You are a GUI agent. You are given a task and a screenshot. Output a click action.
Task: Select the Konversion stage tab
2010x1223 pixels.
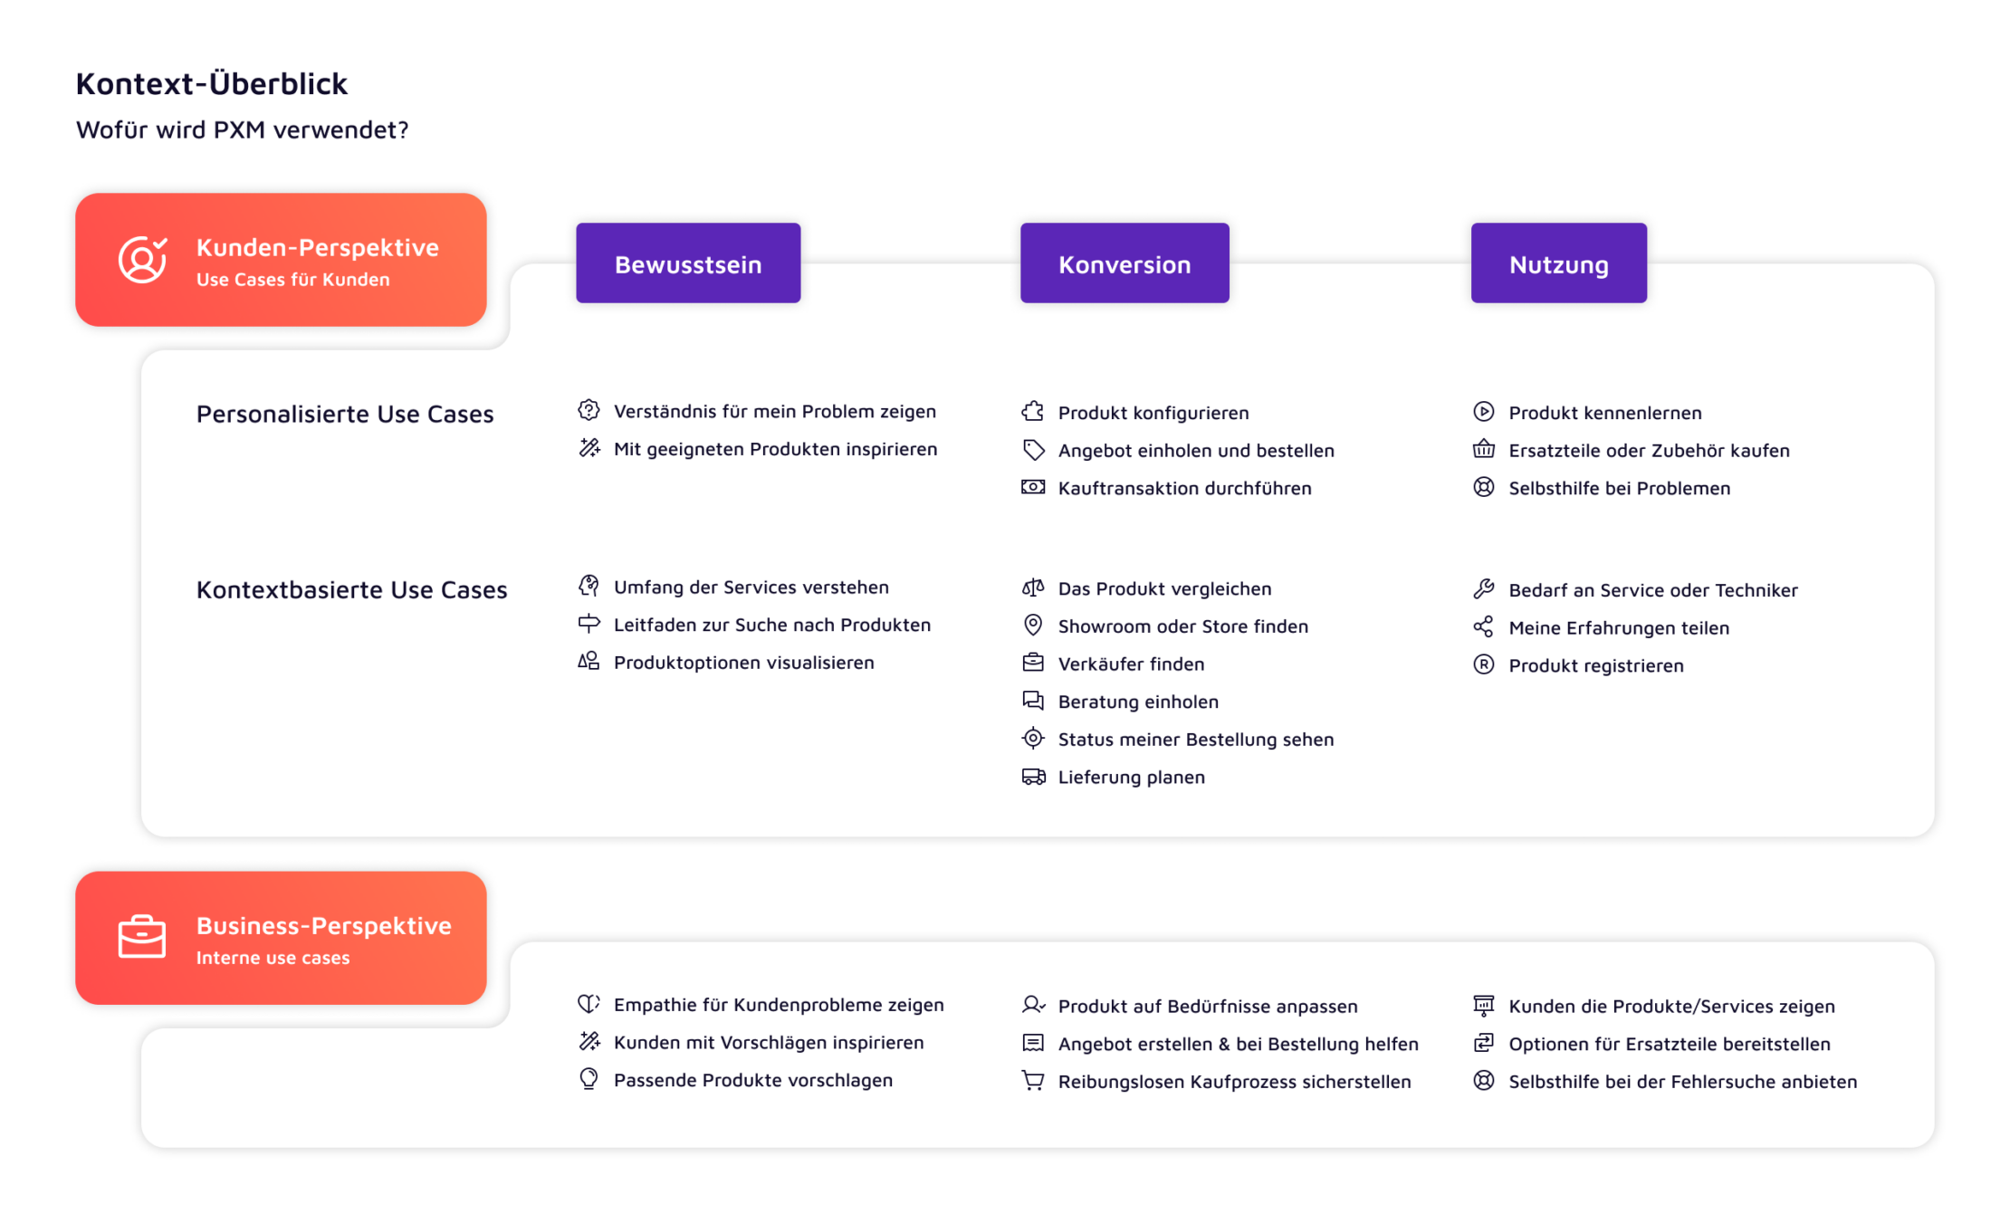point(1124,263)
